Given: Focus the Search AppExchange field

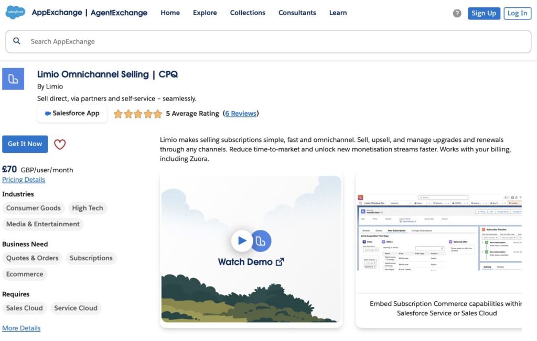Looking at the screenshot, I should (x=268, y=41).
